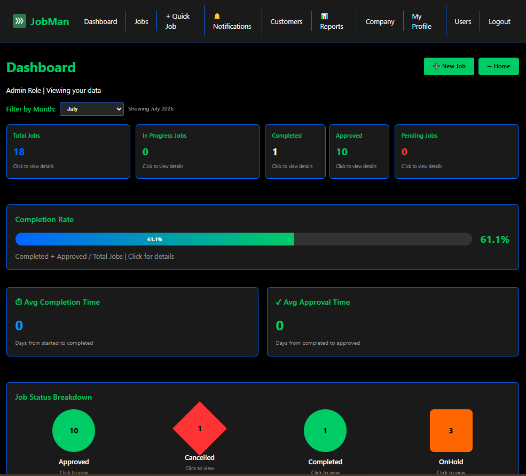Open Reports from the nav bar
The image size is (526, 476).
(332, 26)
